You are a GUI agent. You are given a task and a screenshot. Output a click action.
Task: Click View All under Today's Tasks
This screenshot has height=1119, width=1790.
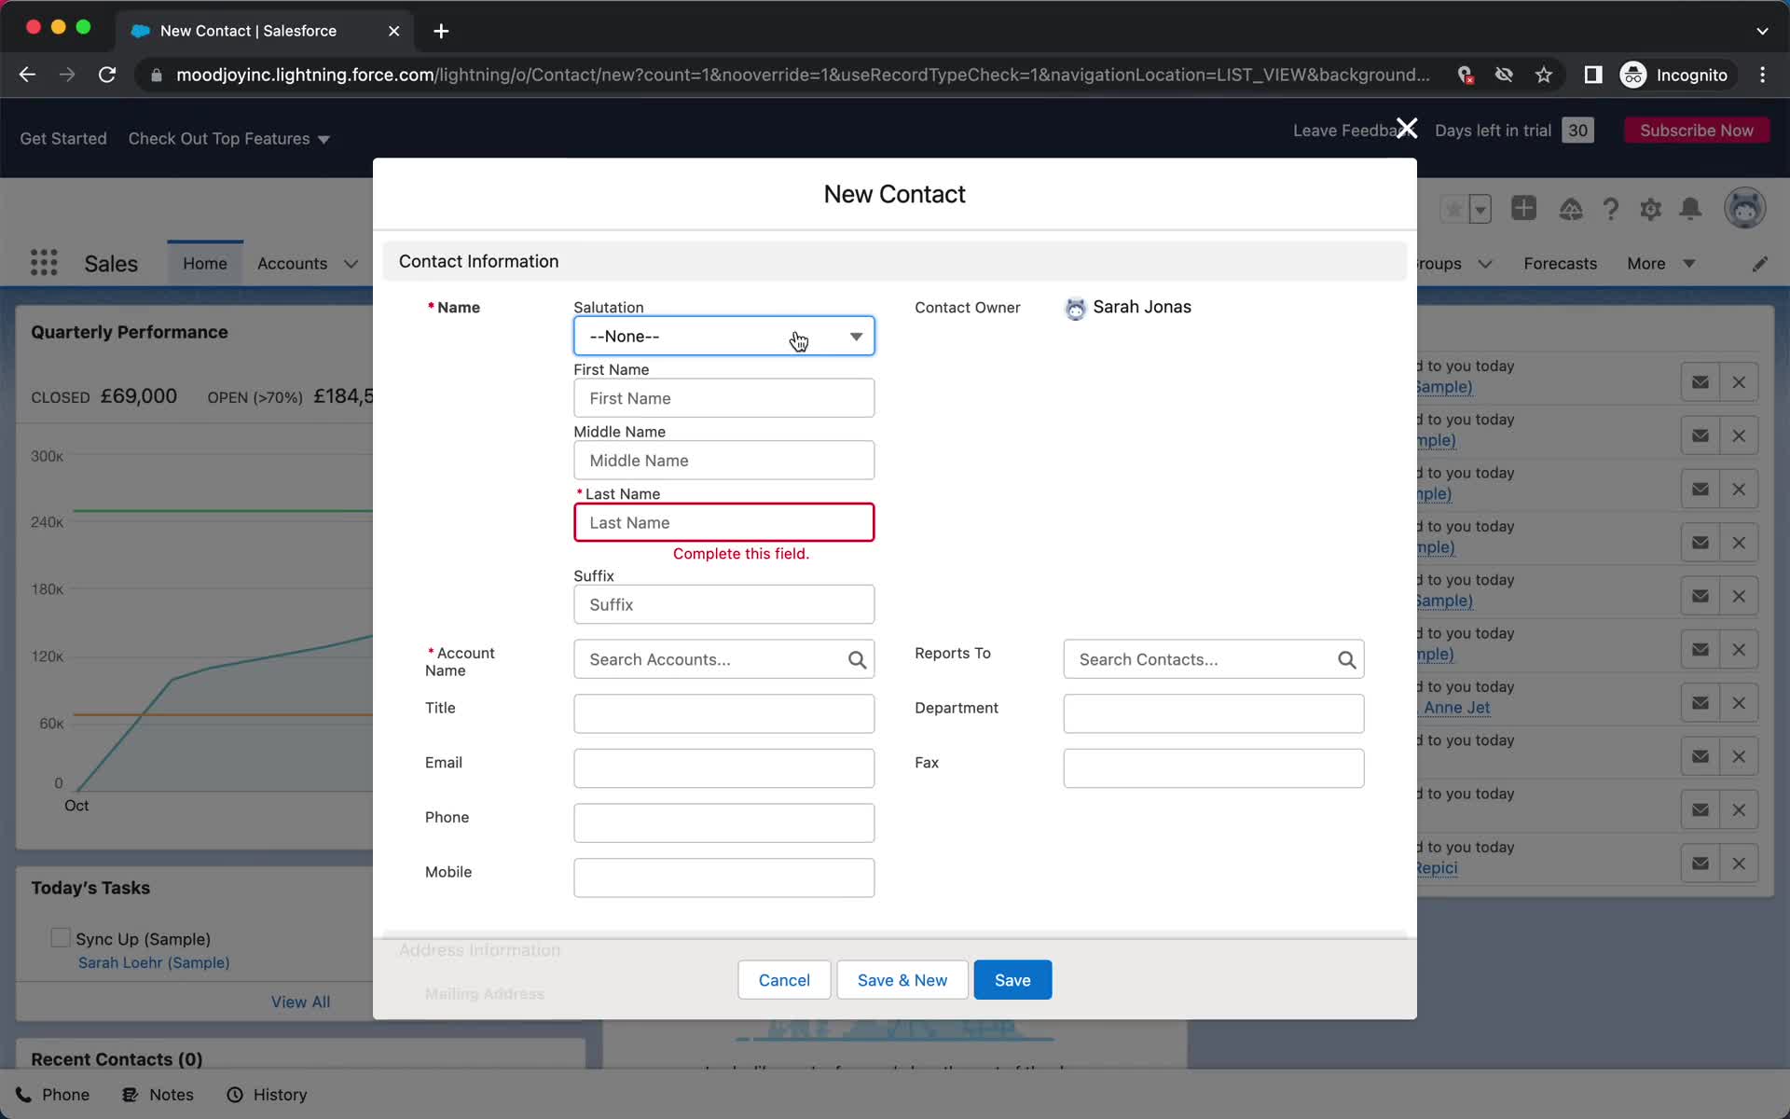coord(300,1002)
